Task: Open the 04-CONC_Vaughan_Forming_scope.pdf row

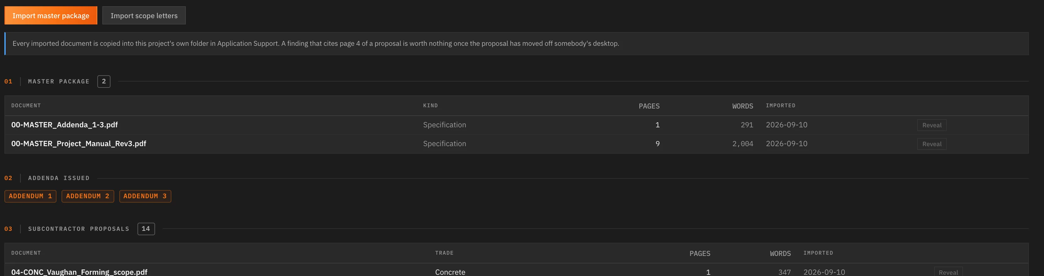Action: pos(516,271)
